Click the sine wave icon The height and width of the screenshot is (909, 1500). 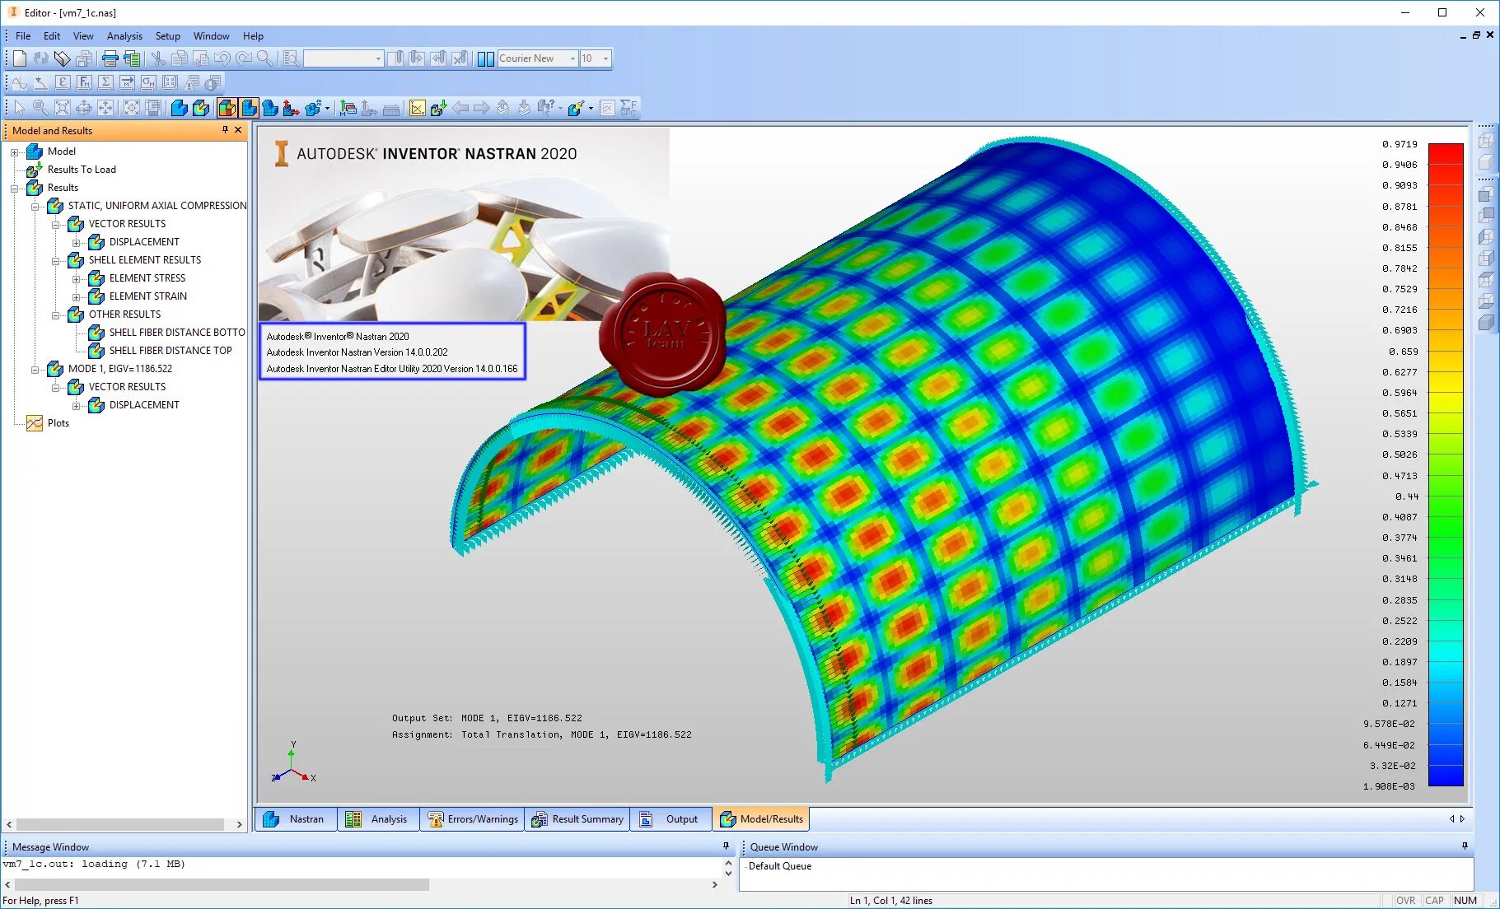tap(20, 83)
